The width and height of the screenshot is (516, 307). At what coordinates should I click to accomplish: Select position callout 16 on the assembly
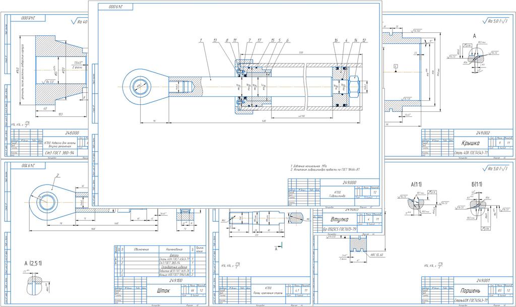(336, 40)
